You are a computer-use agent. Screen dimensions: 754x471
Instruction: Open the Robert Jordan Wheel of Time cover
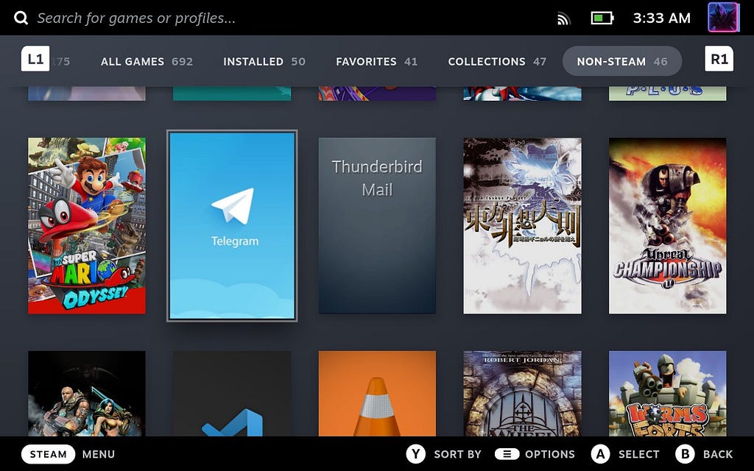point(522,394)
